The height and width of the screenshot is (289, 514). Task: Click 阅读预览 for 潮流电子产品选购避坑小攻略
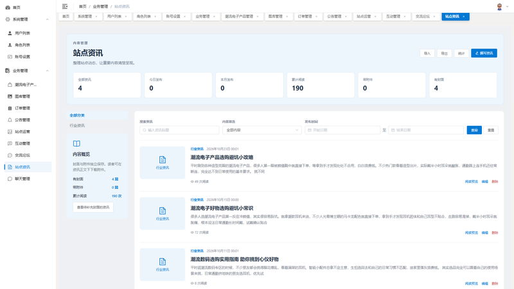[472, 182]
